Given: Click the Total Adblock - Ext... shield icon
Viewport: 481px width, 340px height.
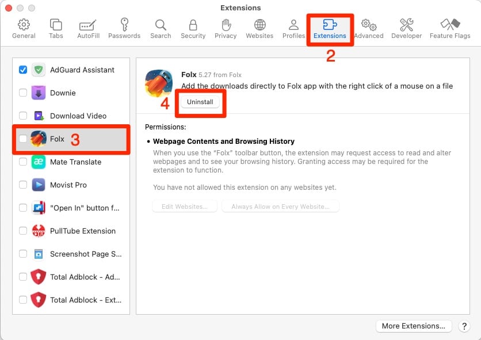Looking at the screenshot, I should click(39, 300).
